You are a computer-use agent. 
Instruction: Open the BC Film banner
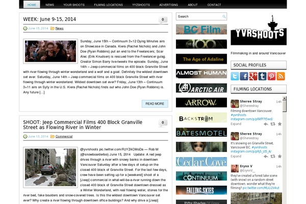(201, 29)
